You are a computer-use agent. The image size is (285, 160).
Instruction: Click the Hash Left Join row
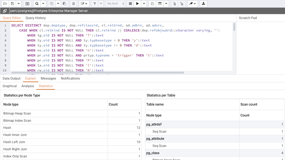pos(72,142)
